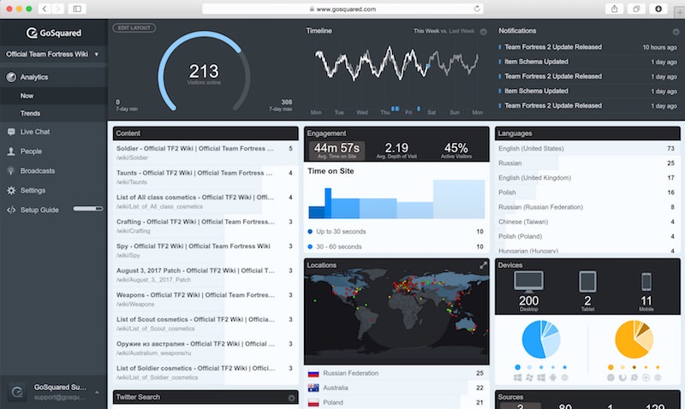Click the dark brown legend dot under orange pie

coord(634,367)
